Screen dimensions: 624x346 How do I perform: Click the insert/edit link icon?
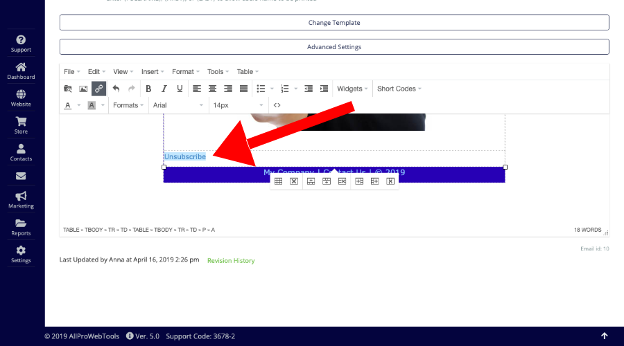[98, 89]
